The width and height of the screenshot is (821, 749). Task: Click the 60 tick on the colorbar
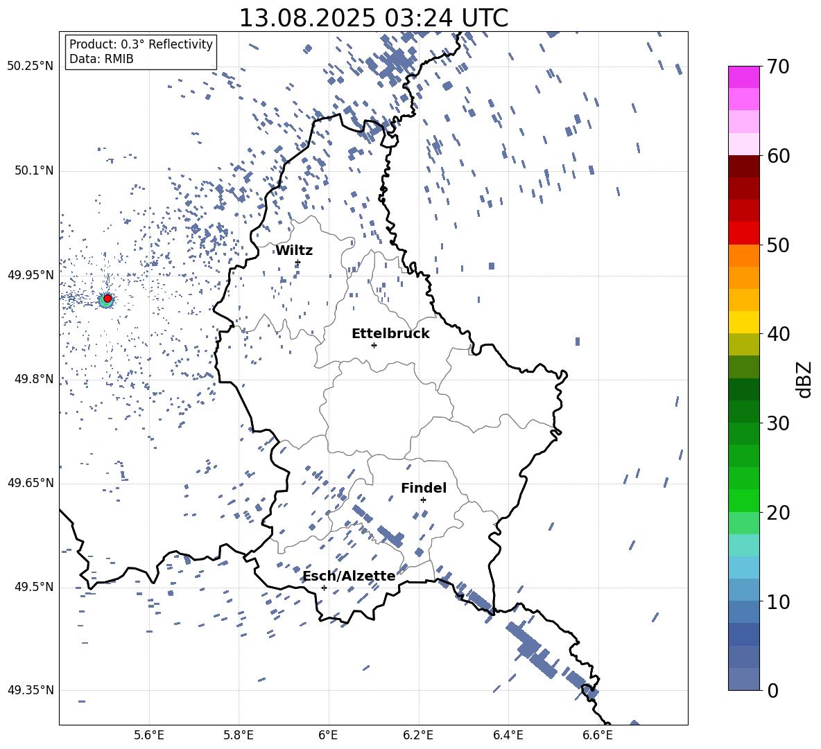coord(778,156)
